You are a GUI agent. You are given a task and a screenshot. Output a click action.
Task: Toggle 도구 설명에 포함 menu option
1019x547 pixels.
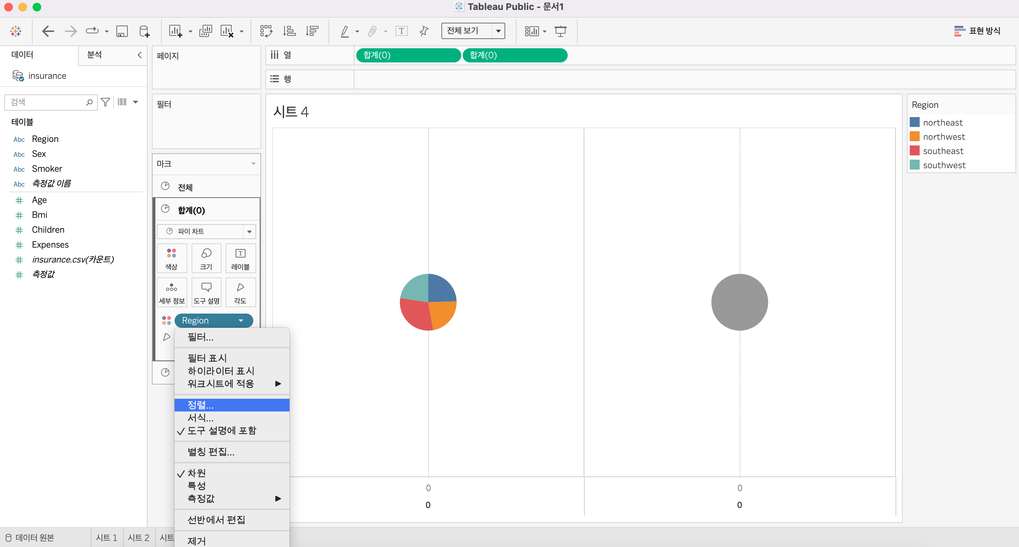point(221,430)
